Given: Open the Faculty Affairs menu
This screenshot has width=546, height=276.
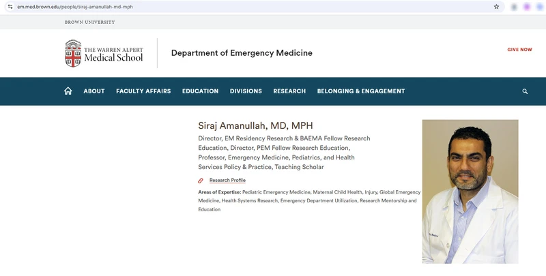Looking at the screenshot, I should (x=143, y=91).
